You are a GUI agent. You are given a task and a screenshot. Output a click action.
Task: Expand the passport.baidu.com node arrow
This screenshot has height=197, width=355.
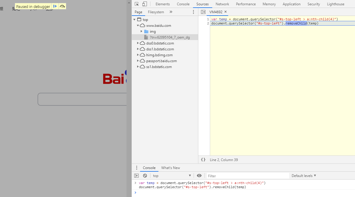138,61
